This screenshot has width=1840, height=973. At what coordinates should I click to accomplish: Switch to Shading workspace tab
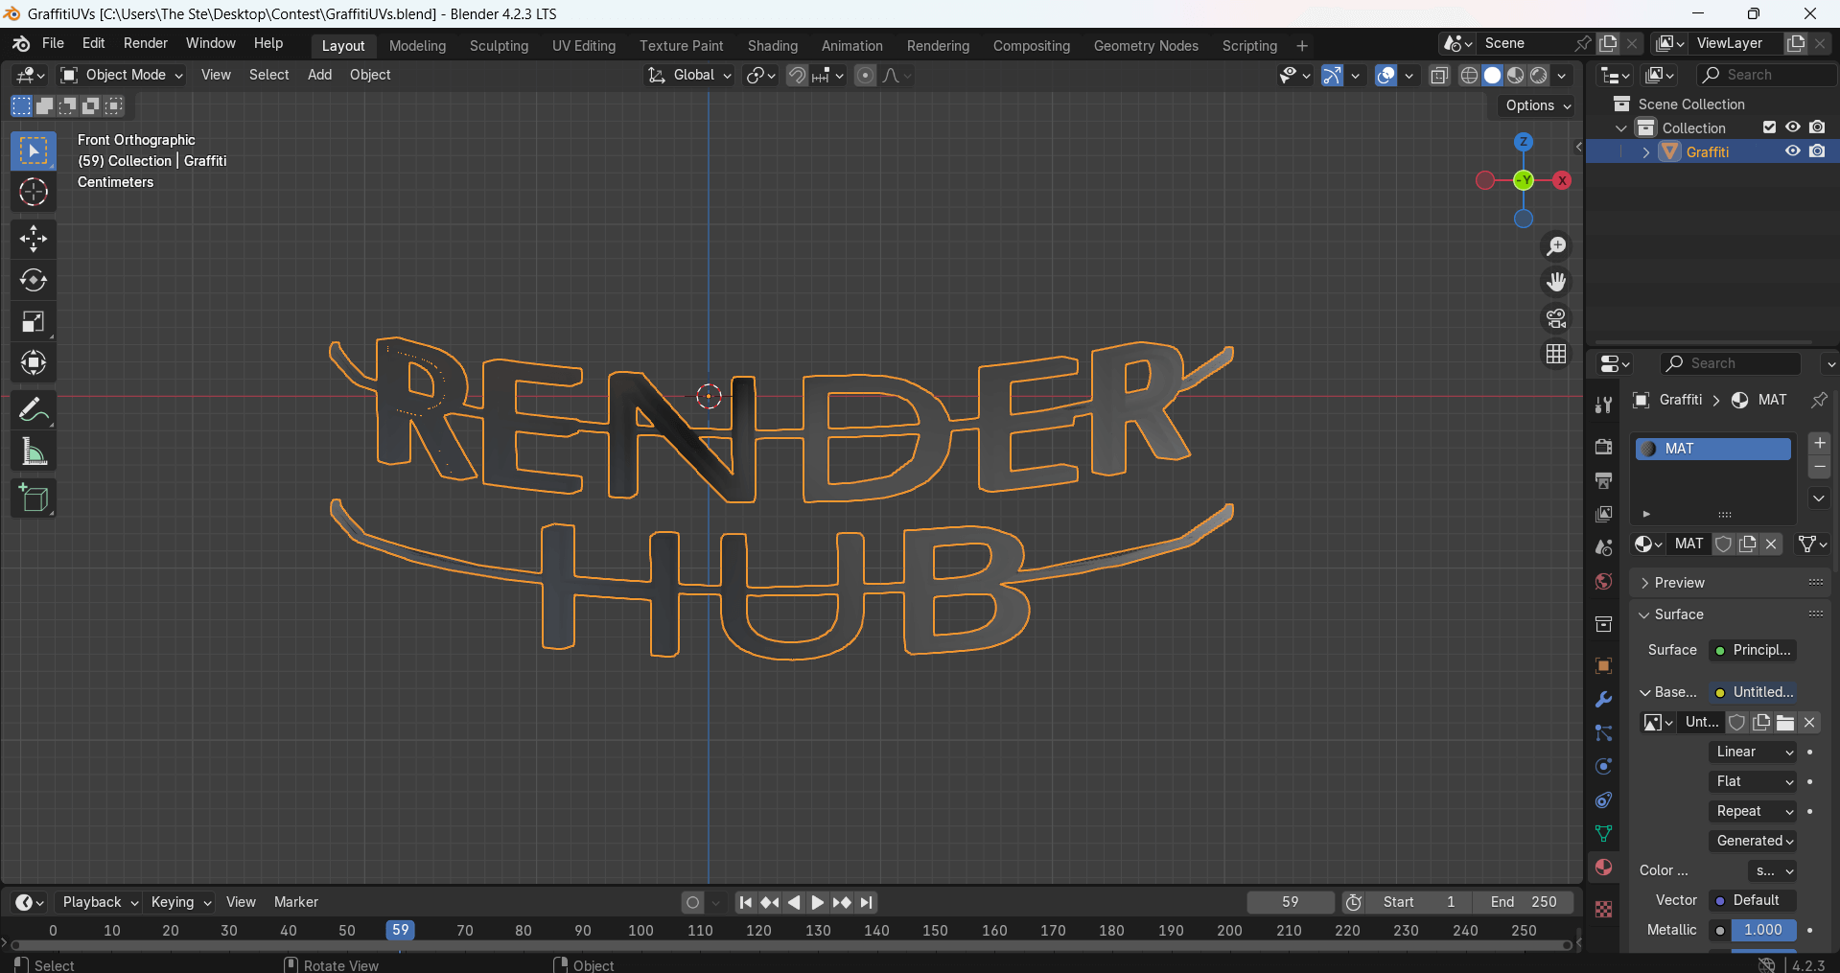pos(773,46)
